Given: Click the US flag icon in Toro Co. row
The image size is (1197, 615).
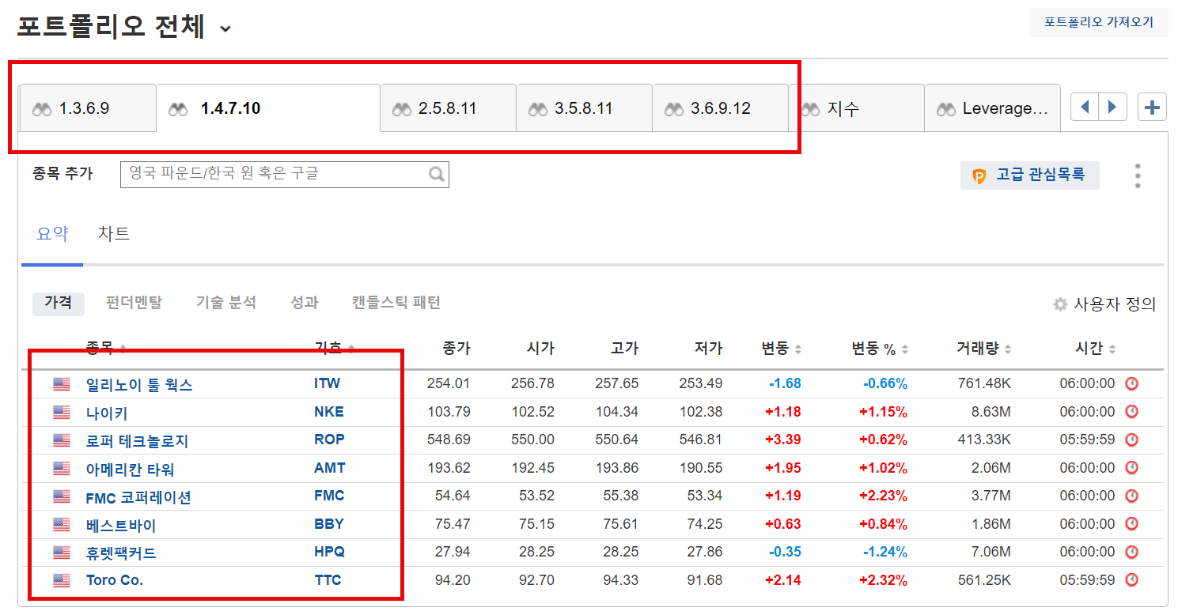Looking at the screenshot, I should 62,580.
